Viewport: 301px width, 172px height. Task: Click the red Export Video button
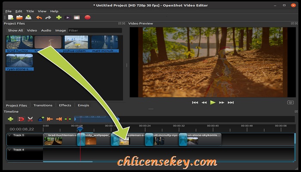tap(88, 18)
